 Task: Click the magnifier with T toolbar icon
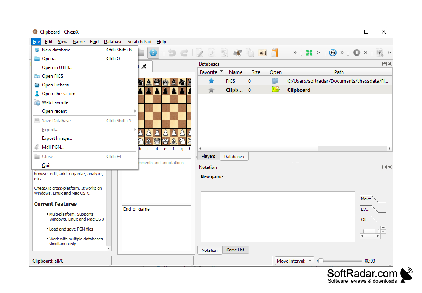pyautogui.click(x=380, y=53)
